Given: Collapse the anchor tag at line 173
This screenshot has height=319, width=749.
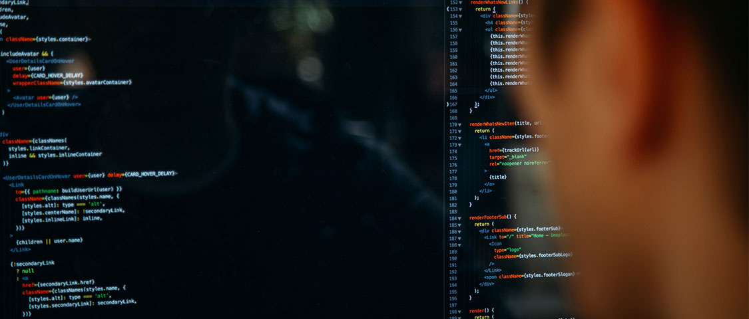Looking at the screenshot, I should [460, 144].
